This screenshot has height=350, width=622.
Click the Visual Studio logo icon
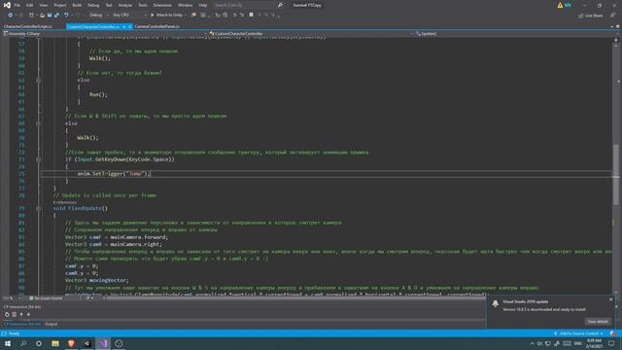tap(7, 5)
